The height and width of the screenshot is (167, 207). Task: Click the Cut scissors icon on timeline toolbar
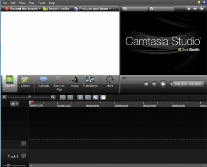80,97
